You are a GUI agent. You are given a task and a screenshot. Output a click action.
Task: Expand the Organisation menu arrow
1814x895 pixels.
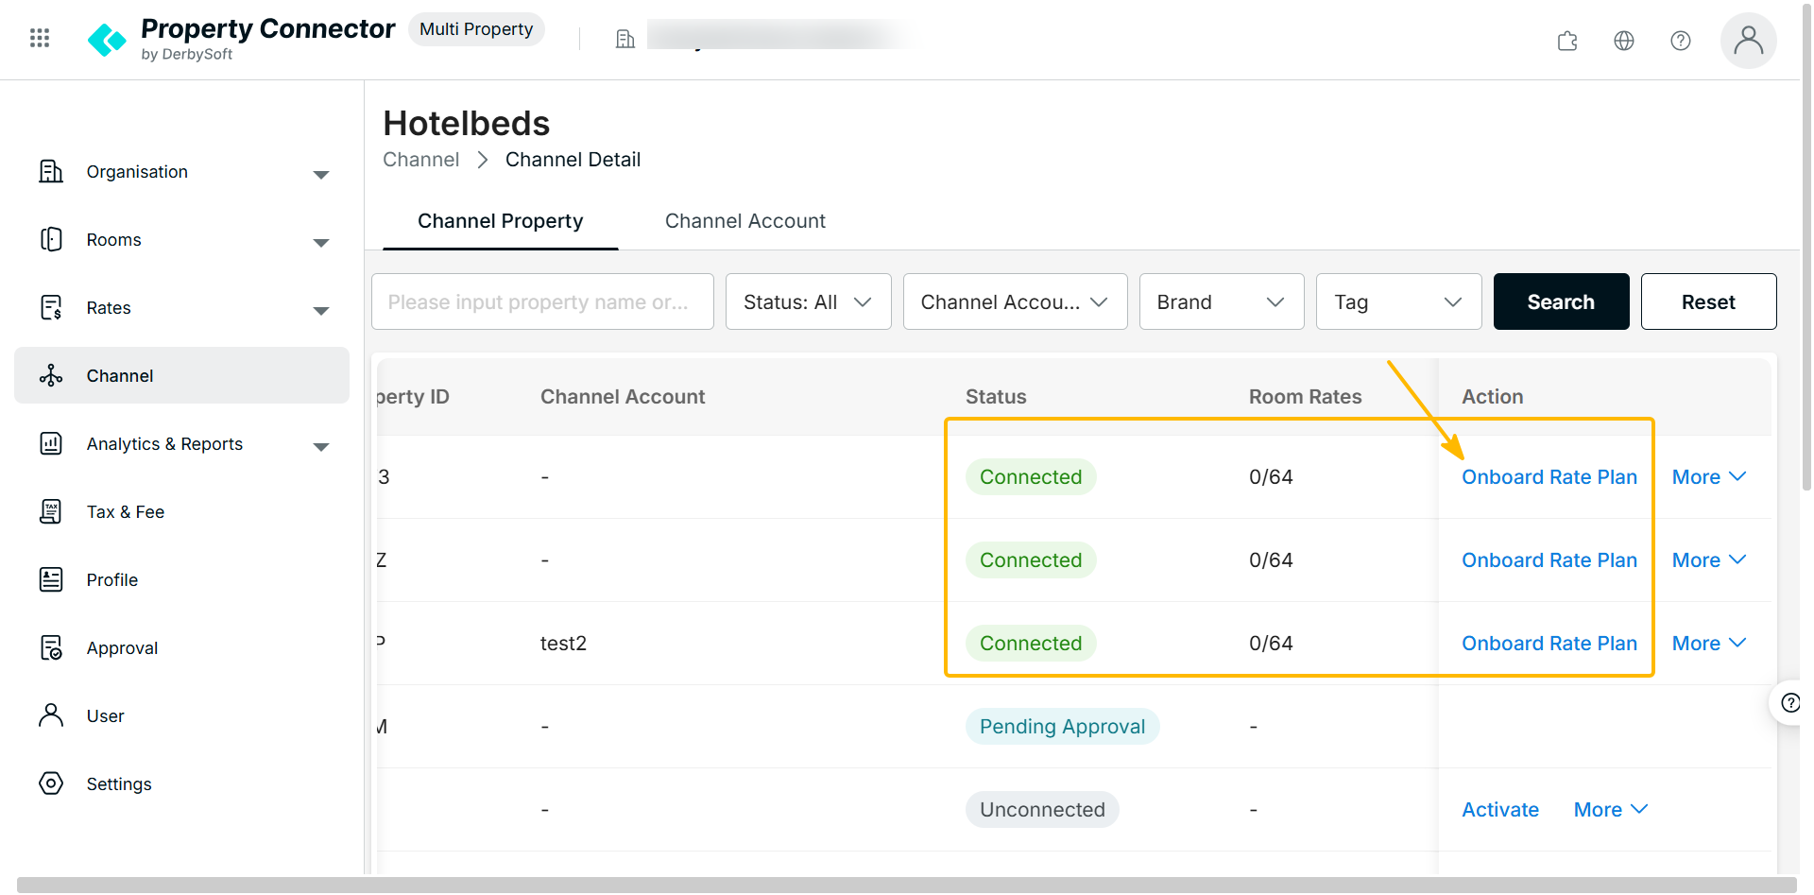pos(321,175)
